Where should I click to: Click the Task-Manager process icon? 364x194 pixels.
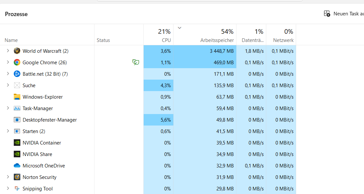pyautogui.click(x=17, y=108)
